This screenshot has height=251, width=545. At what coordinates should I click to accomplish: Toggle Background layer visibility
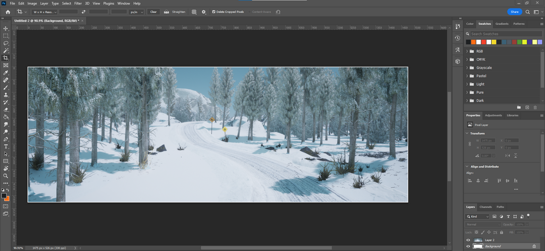pos(468,246)
